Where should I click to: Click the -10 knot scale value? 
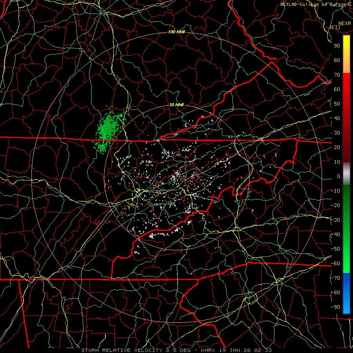[335, 191]
